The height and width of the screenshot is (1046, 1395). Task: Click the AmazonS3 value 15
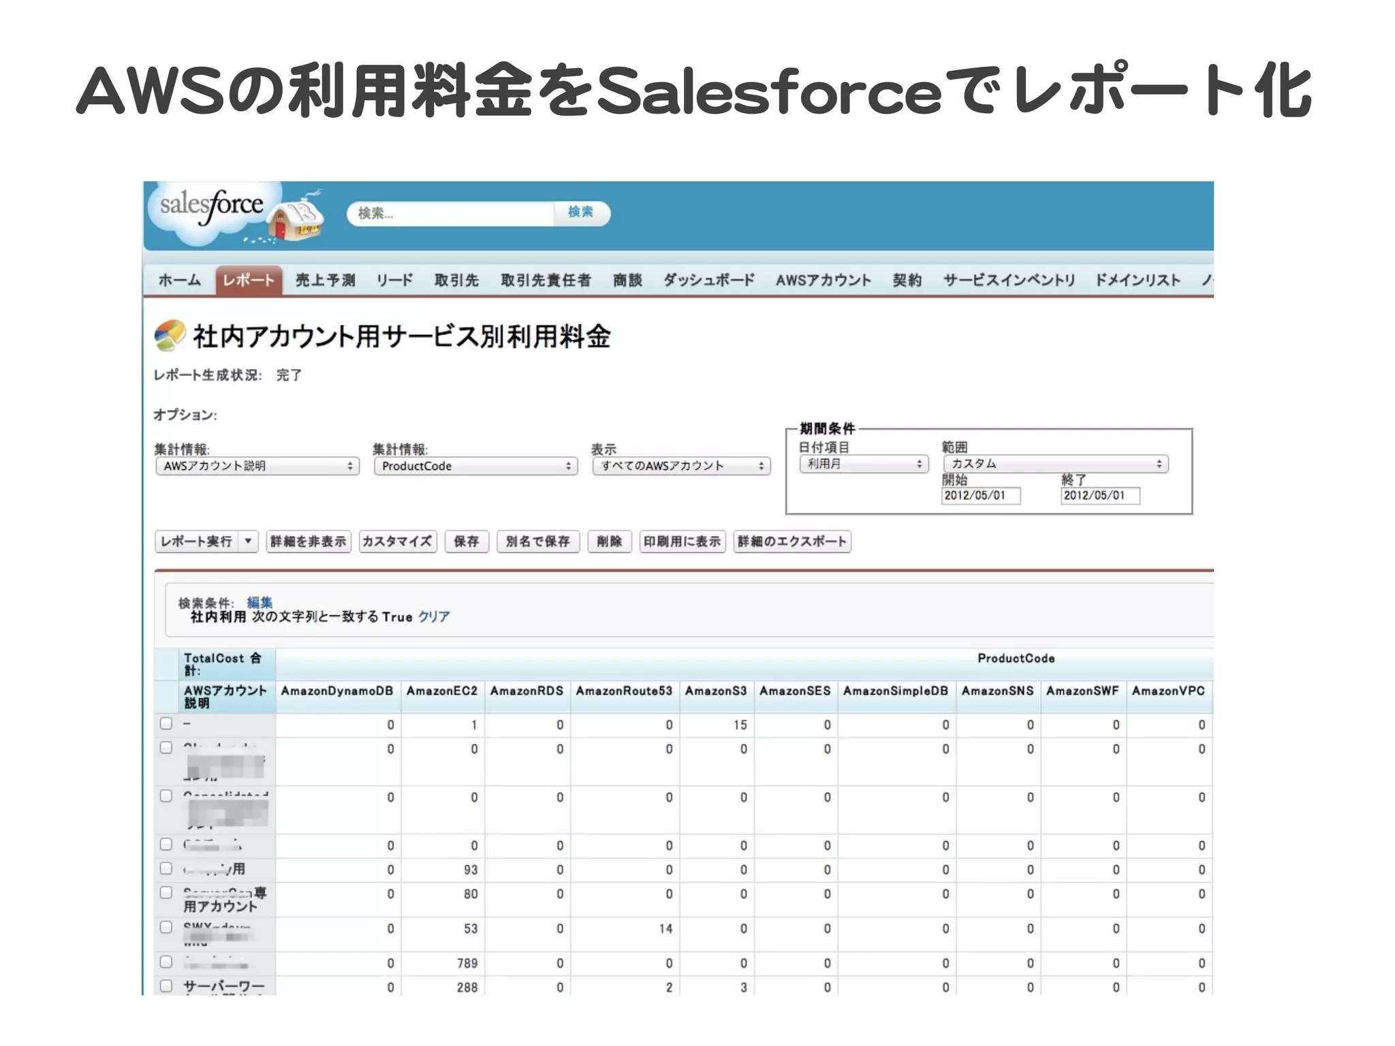tap(740, 725)
